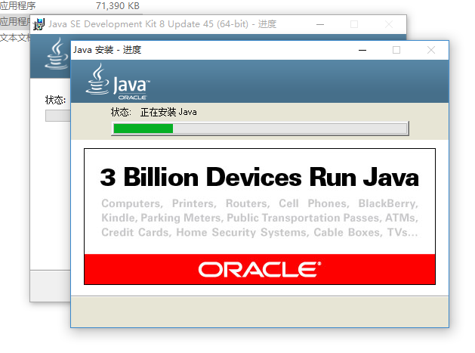Image resolution: width=475 pixels, height=353 pixels.
Task: Click the JDK installer icon in the back window title bar
Action: click(39, 24)
